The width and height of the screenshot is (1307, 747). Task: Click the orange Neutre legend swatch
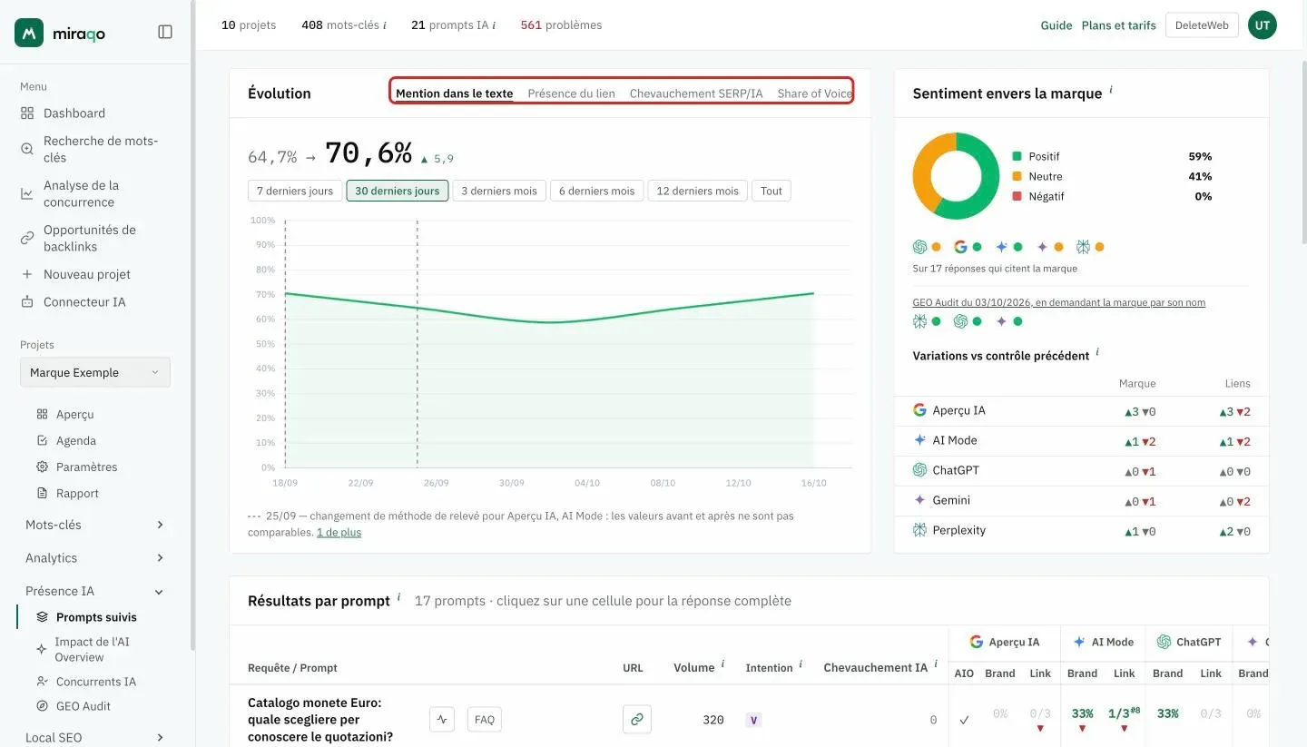click(x=1017, y=176)
